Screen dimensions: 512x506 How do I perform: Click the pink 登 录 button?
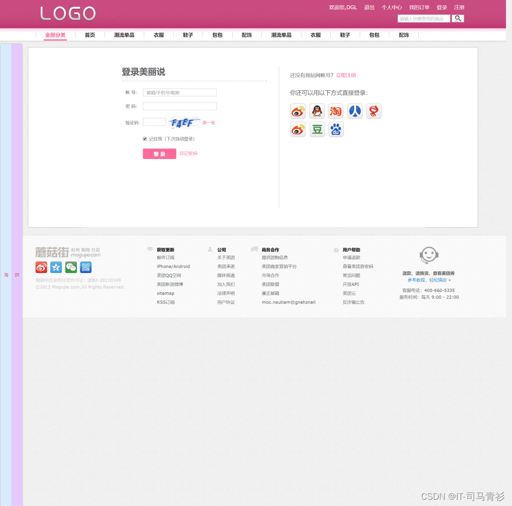(159, 153)
